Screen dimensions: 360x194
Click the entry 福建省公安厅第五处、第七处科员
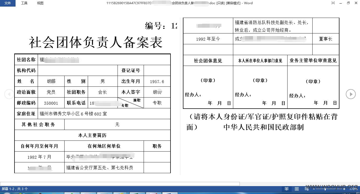100,168
